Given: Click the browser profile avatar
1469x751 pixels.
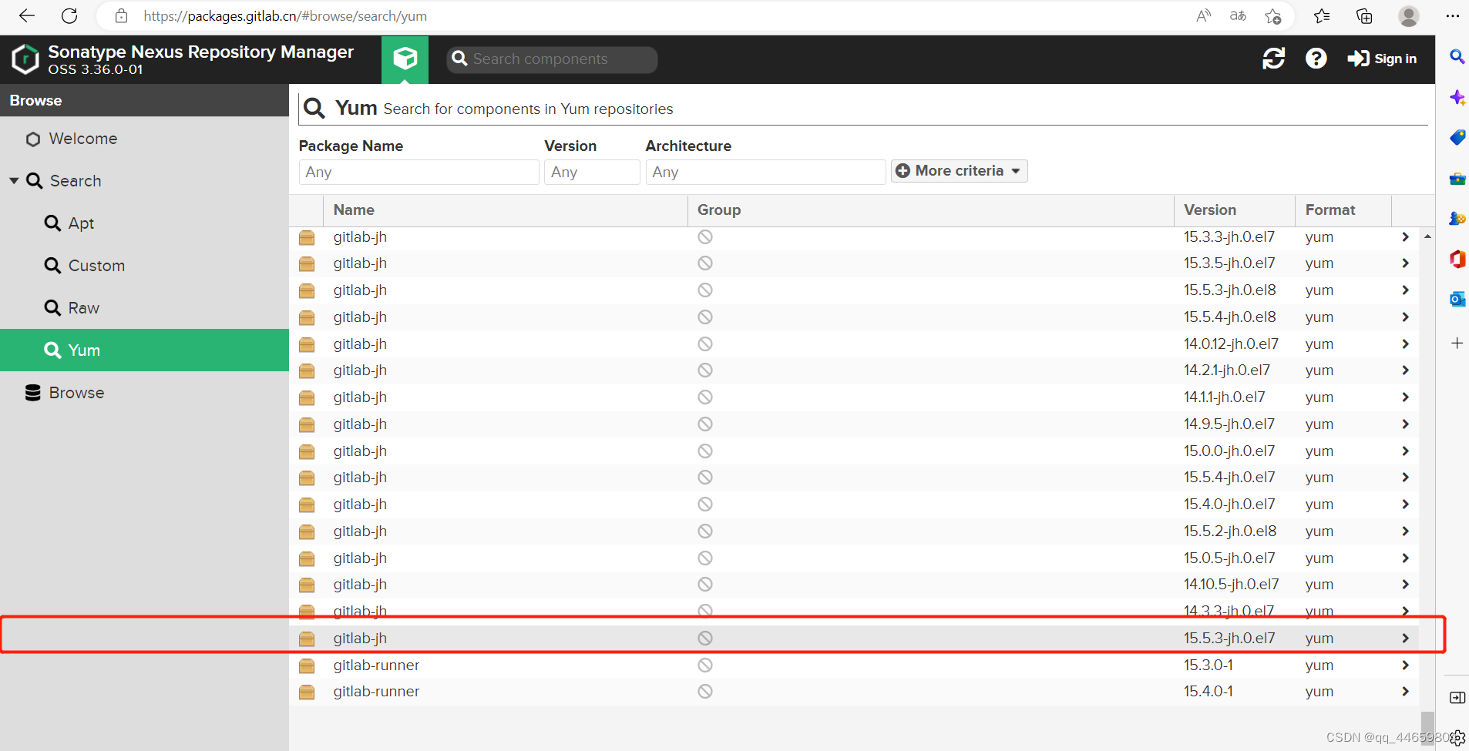Looking at the screenshot, I should click(1409, 15).
